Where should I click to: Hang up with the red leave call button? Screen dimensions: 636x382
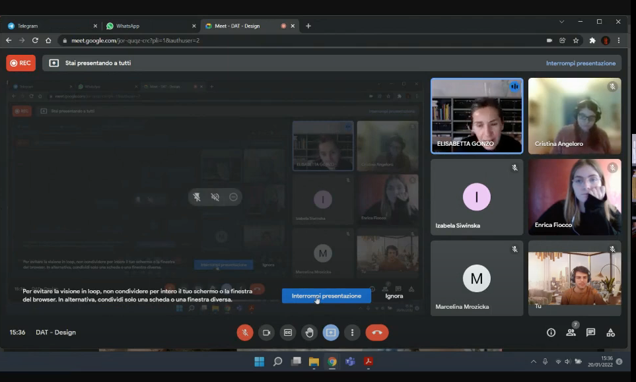click(x=377, y=333)
